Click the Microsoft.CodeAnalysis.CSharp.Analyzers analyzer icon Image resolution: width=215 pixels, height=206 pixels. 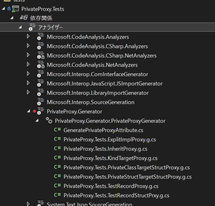tap(40, 46)
